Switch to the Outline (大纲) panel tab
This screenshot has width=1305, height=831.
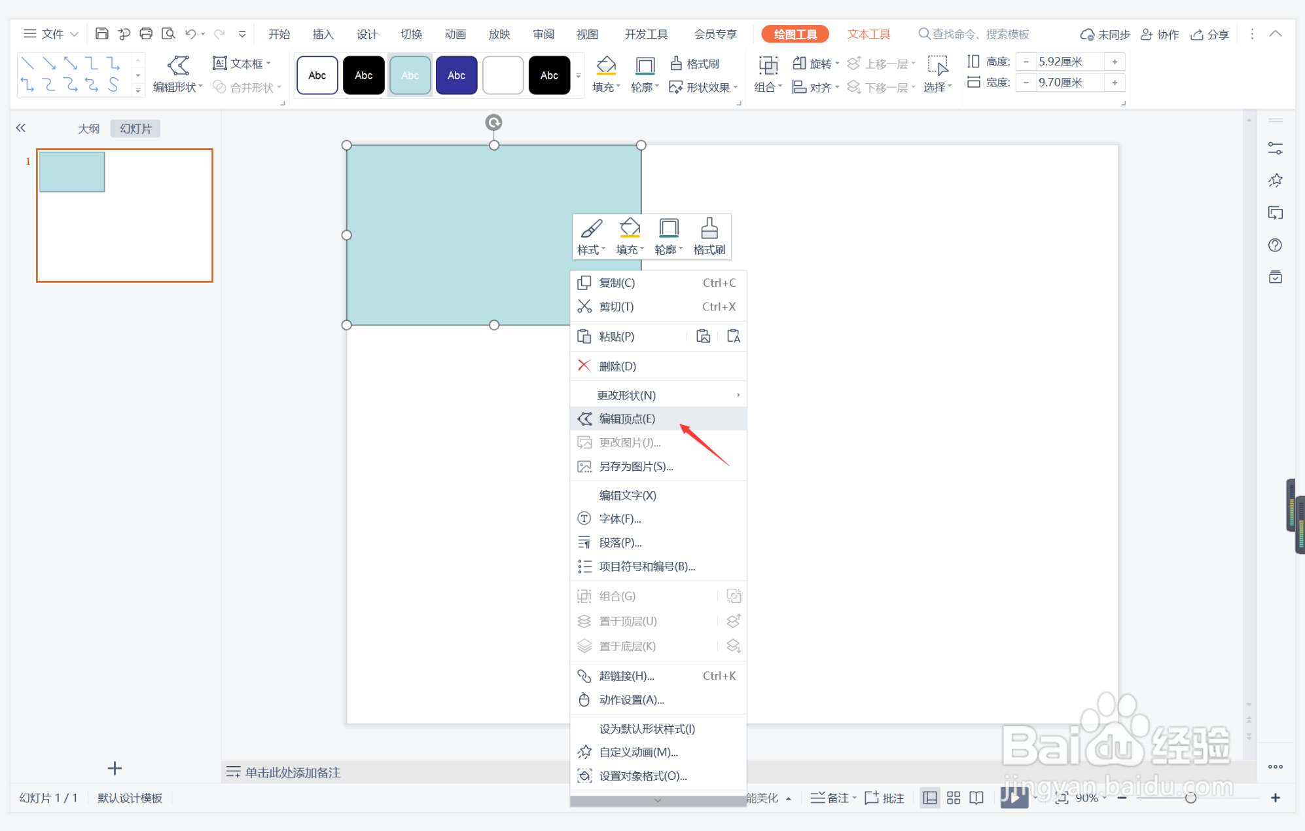[88, 128]
